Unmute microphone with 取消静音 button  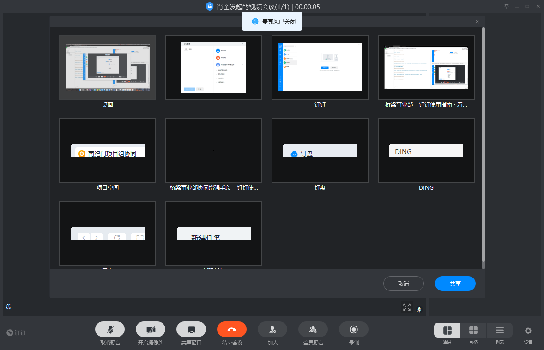click(110, 330)
